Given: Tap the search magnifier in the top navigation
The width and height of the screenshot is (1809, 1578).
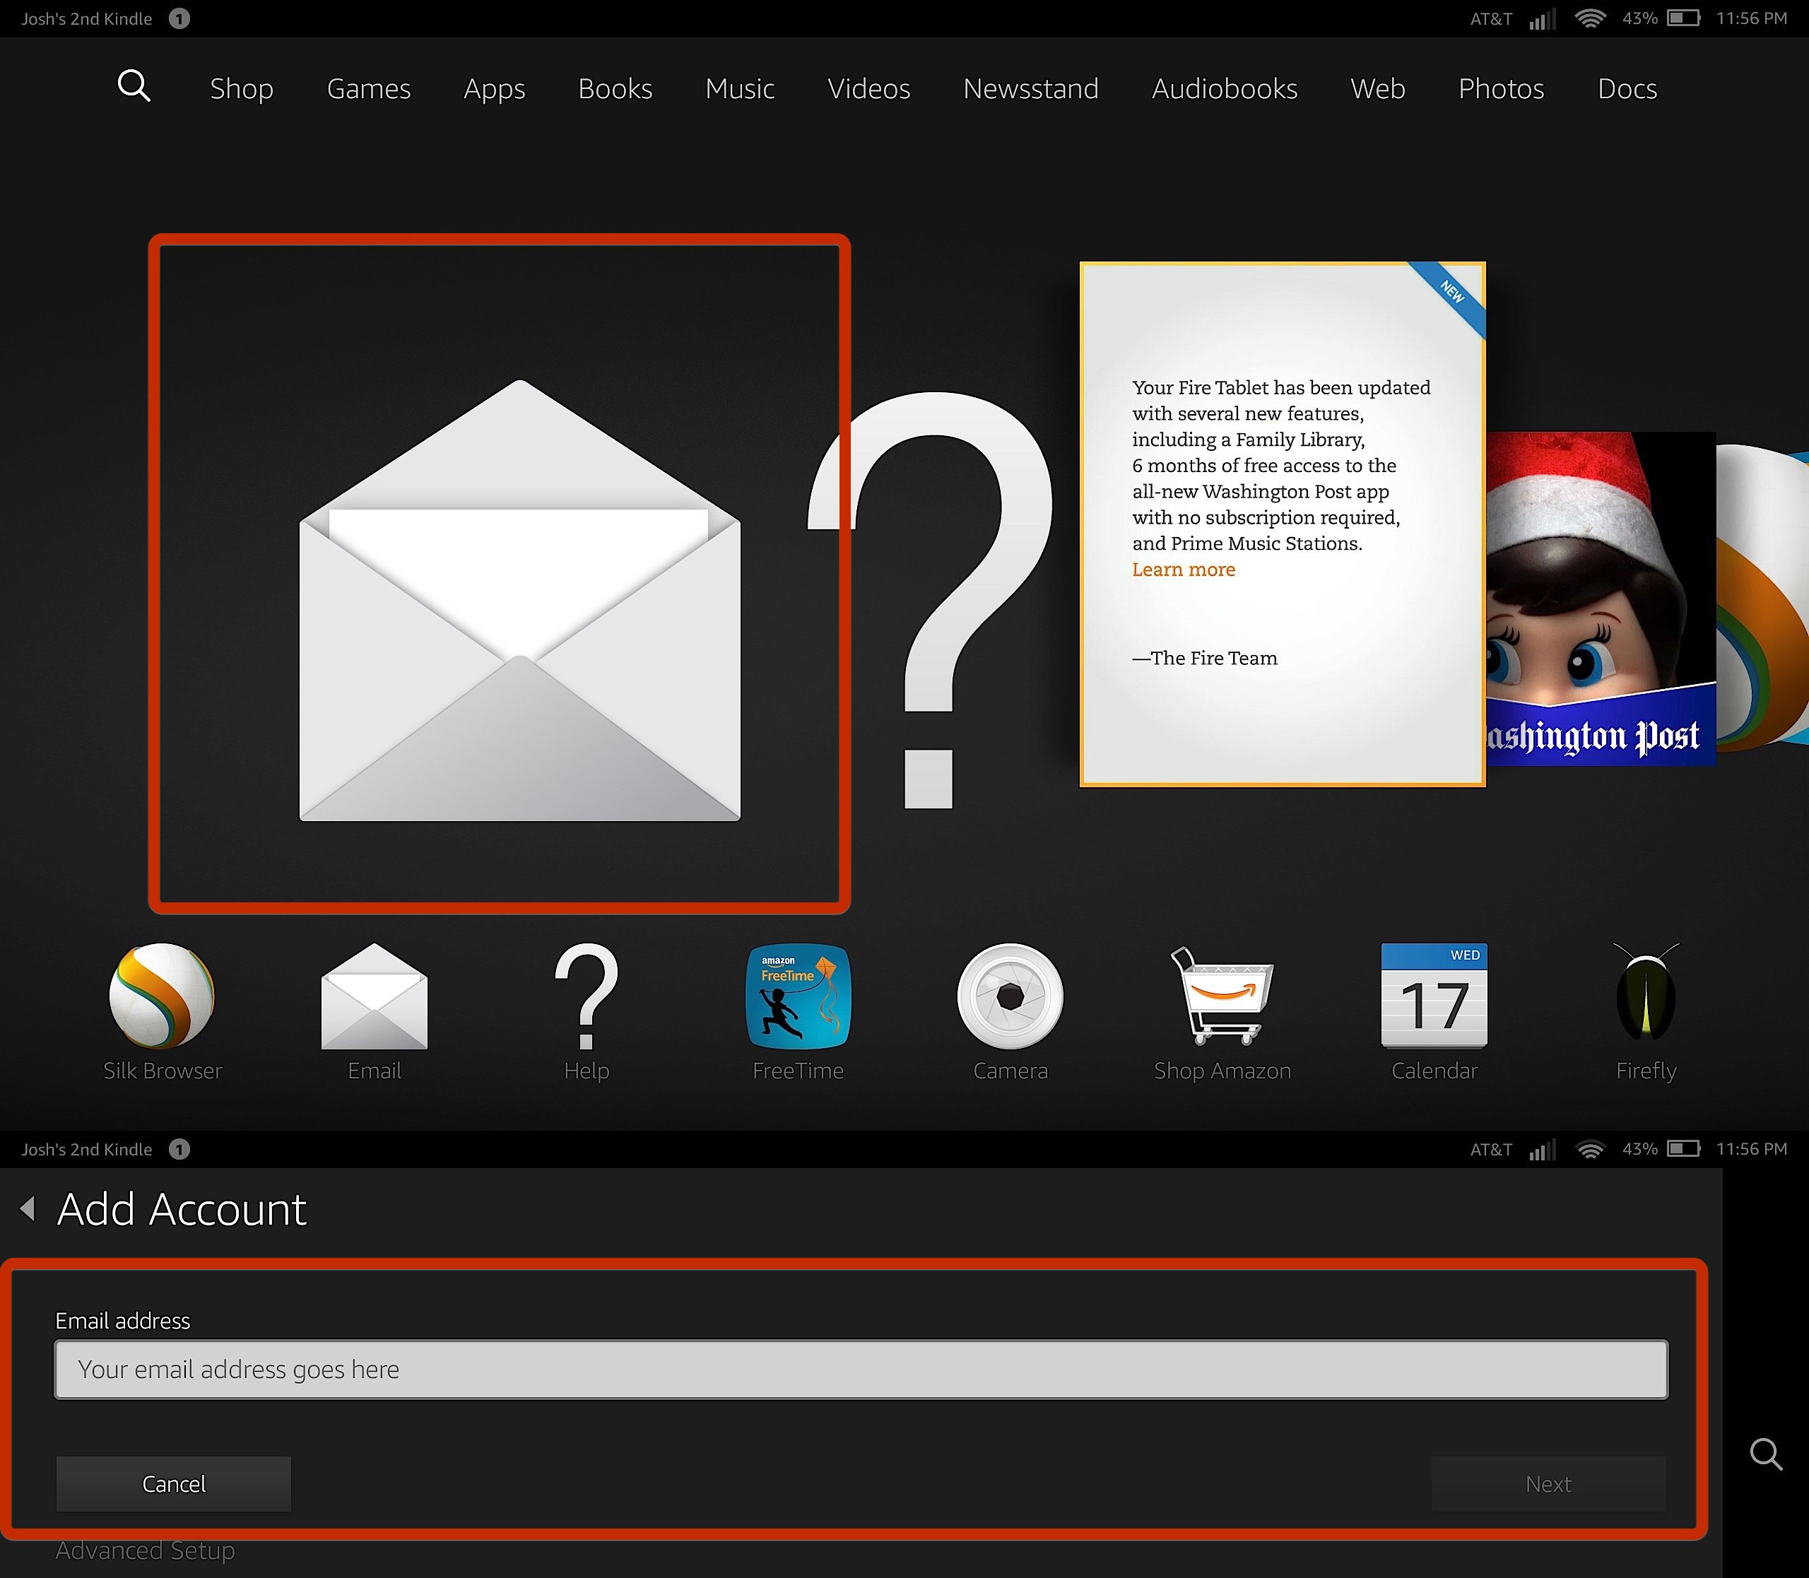Looking at the screenshot, I should [x=134, y=86].
